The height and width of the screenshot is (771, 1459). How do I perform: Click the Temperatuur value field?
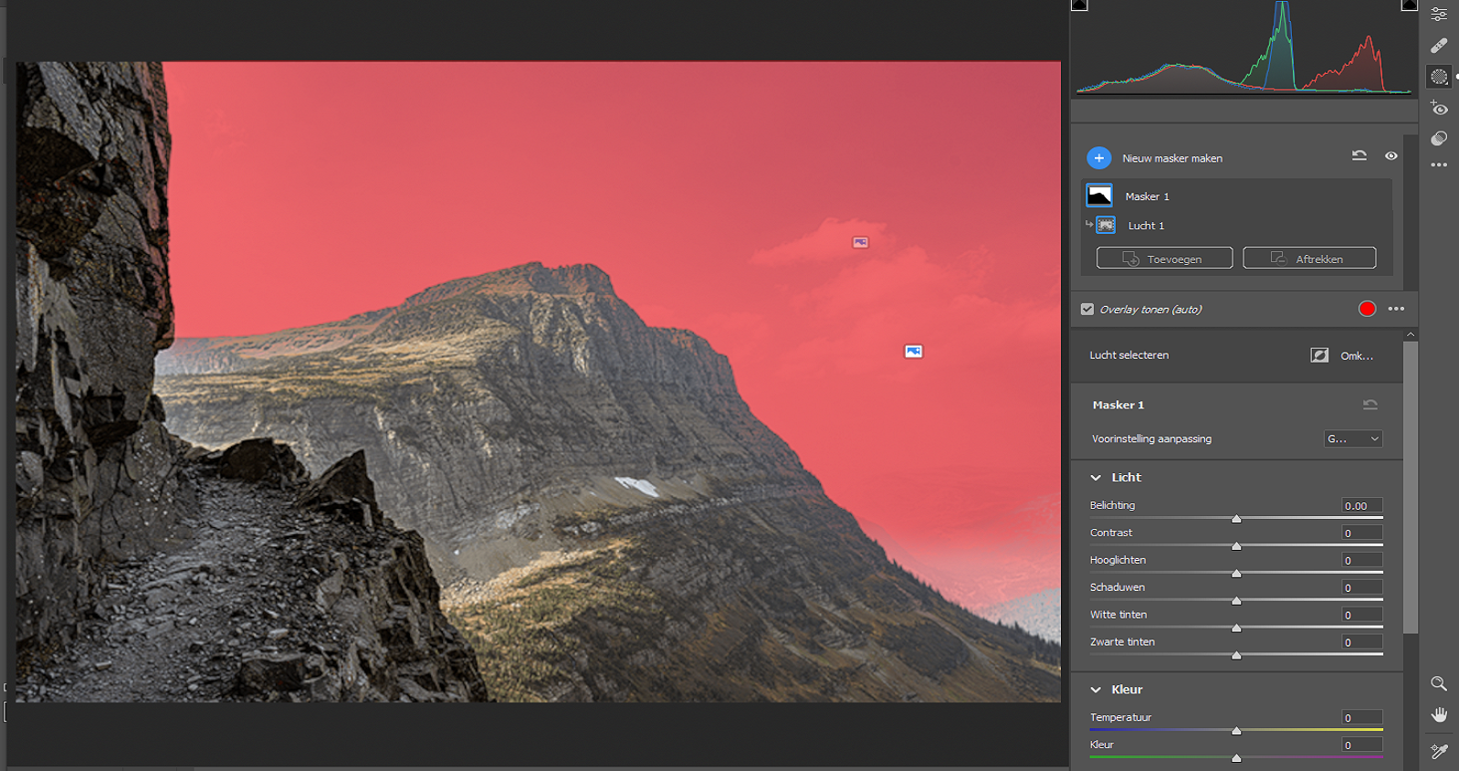[1362, 717]
